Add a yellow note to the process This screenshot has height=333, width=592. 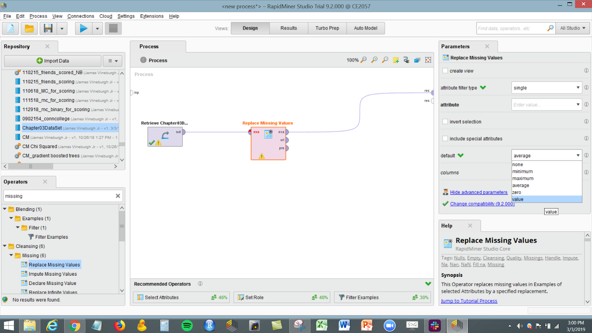tap(396, 60)
